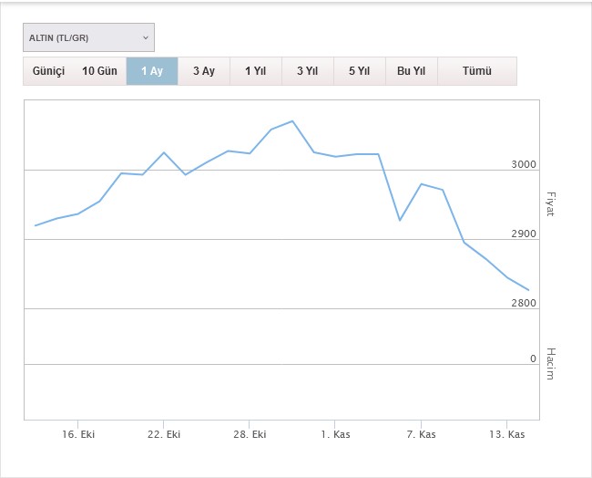Click the first point of the price line
The height and width of the screenshot is (478, 592).
(36, 225)
